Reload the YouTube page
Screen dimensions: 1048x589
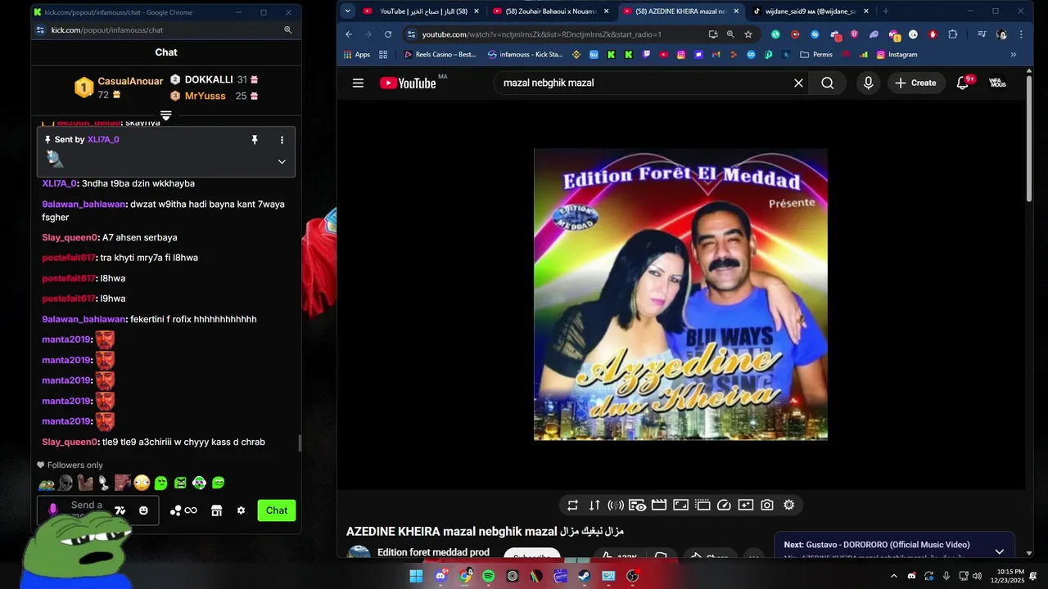tap(388, 34)
